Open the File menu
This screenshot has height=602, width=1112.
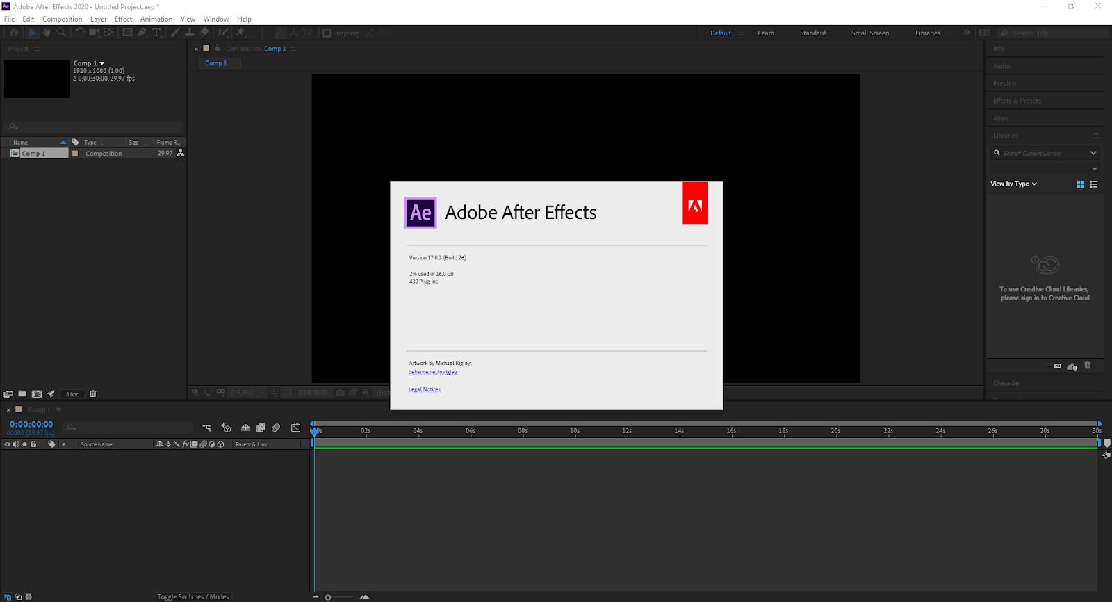tap(9, 19)
